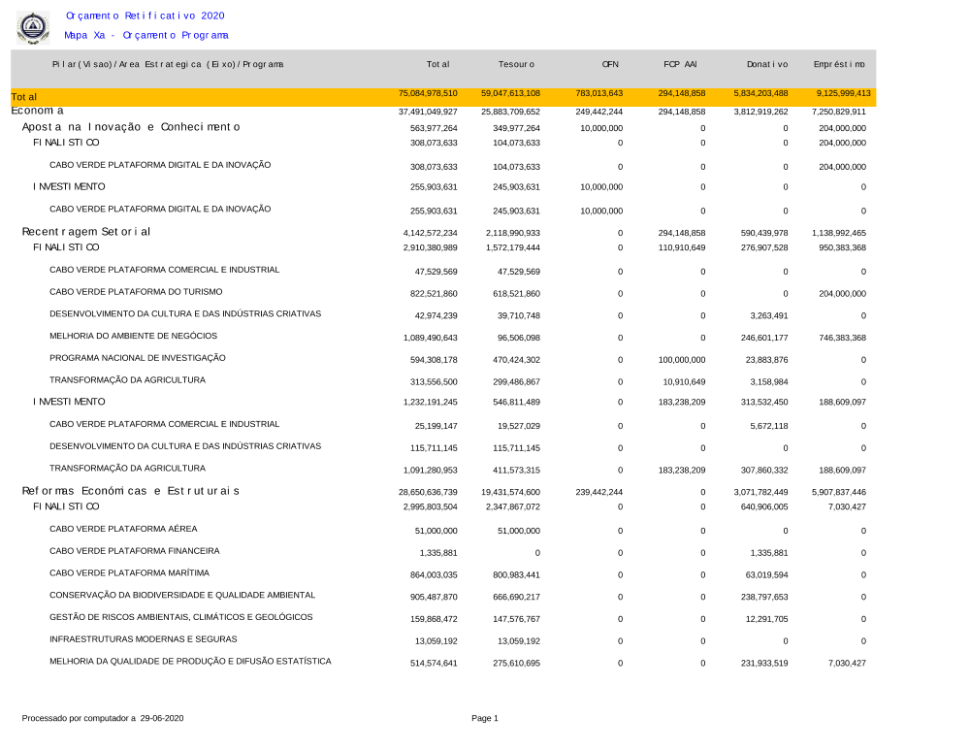Select the Tesouro column header
This screenshot has width=970, height=750.
pyautogui.click(x=516, y=64)
